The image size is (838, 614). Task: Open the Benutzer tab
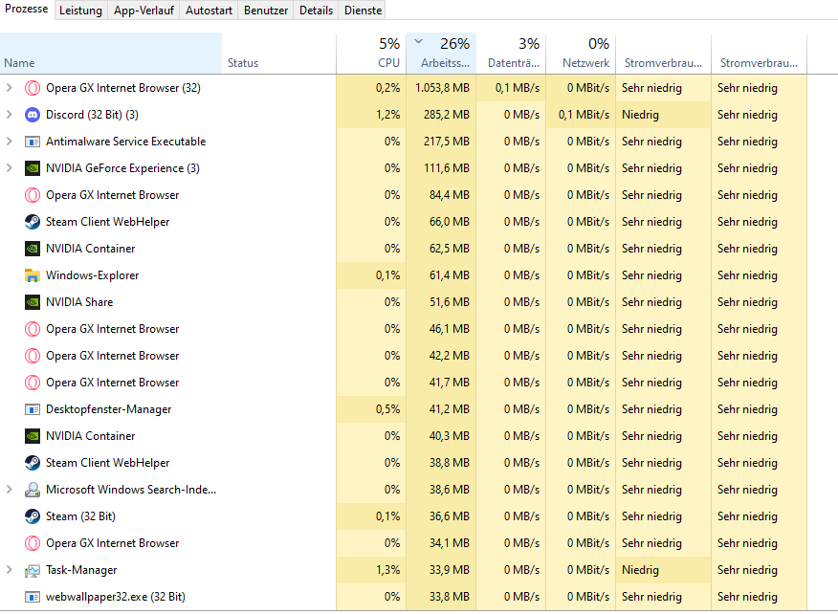266,11
